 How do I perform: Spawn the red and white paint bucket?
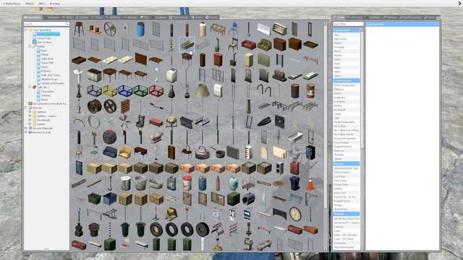[187, 183]
